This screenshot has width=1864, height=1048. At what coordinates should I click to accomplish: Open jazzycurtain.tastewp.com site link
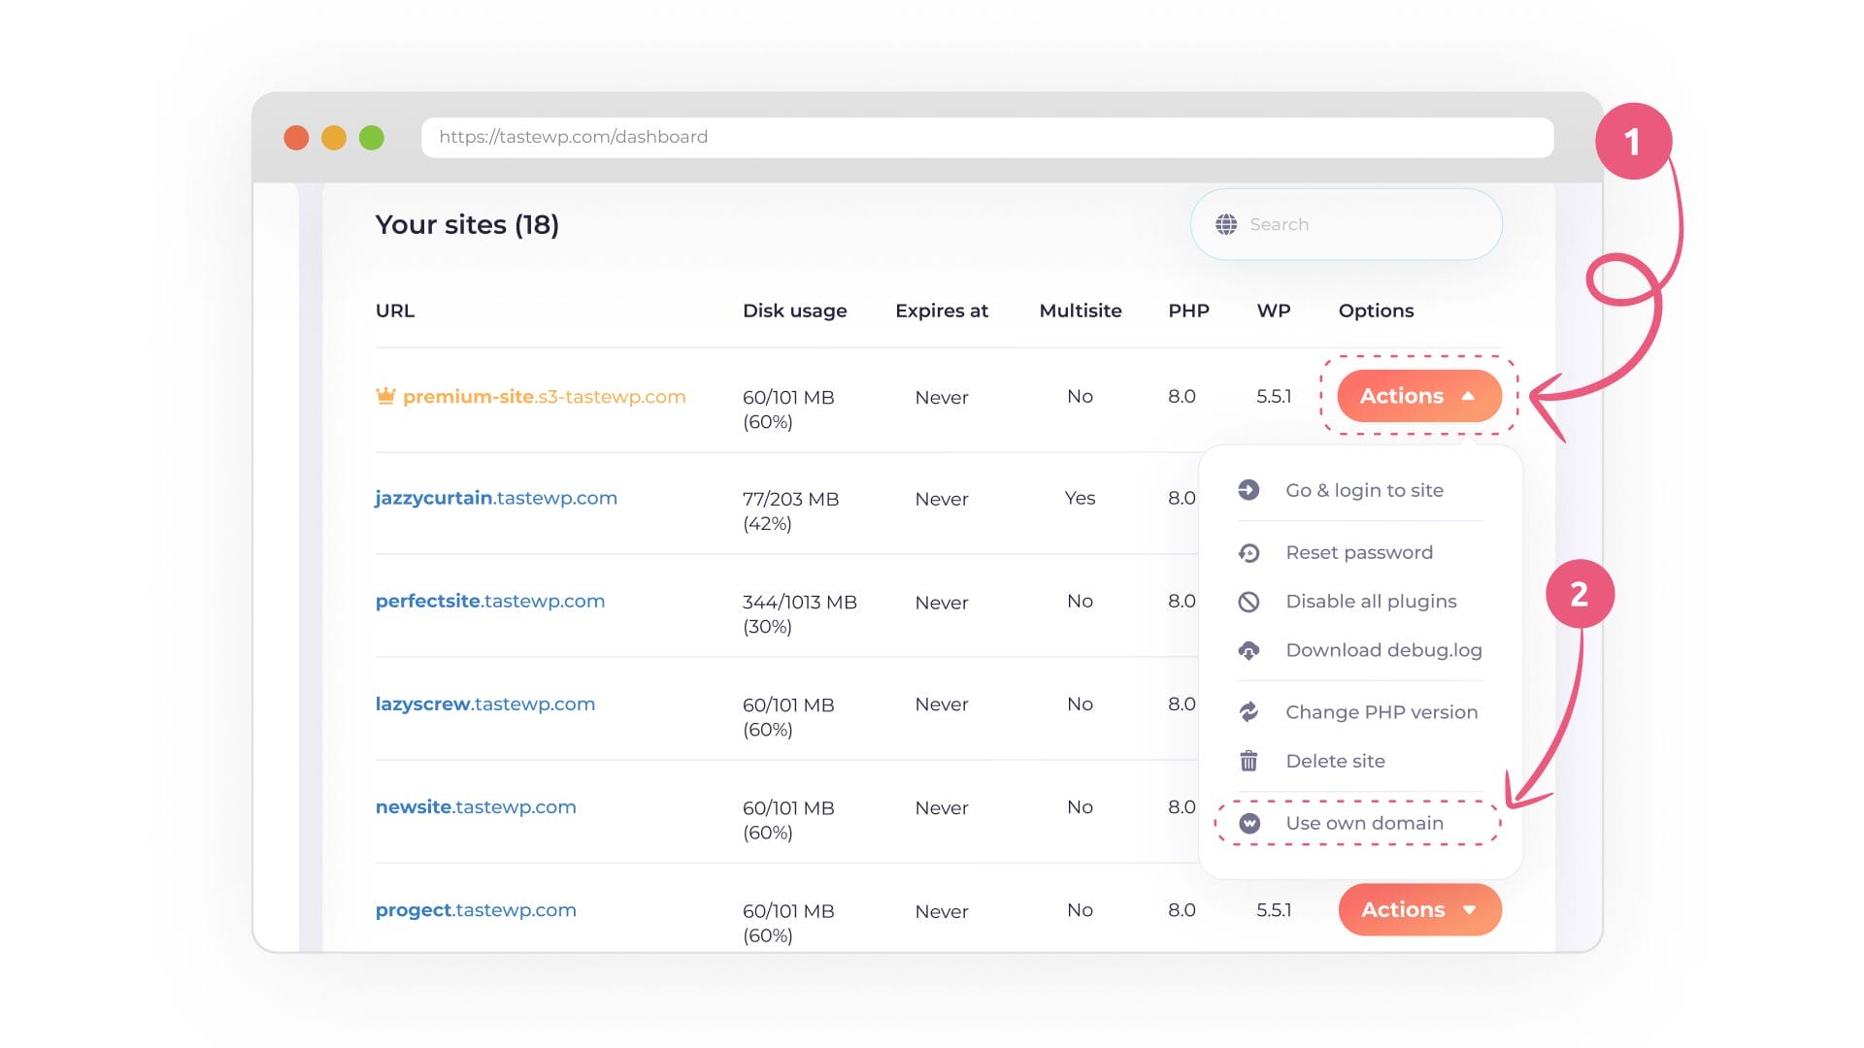pyautogui.click(x=496, y=498)
